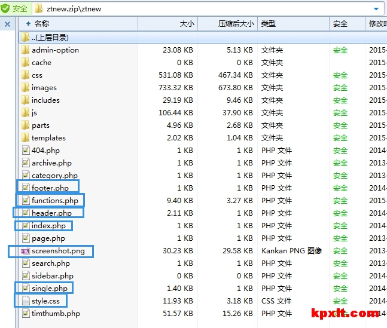Select the templates folder entry
Viewport: 387px width, 328px height.
tap(48, 138)
